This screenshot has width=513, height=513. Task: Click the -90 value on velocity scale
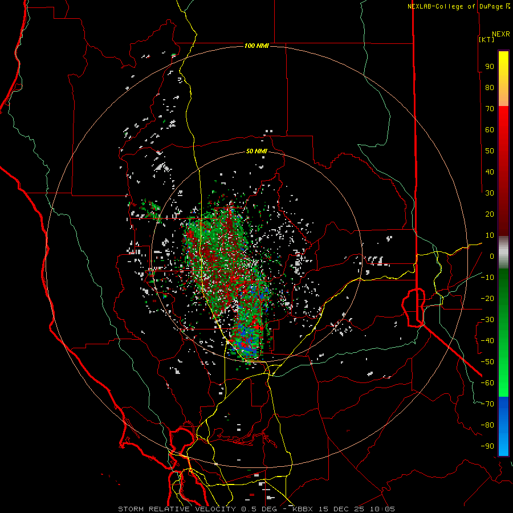click(487, 446)
